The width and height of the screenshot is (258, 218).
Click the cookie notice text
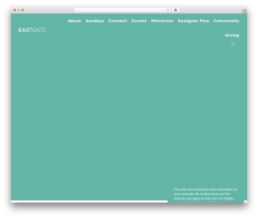click(x=205, y=195)
